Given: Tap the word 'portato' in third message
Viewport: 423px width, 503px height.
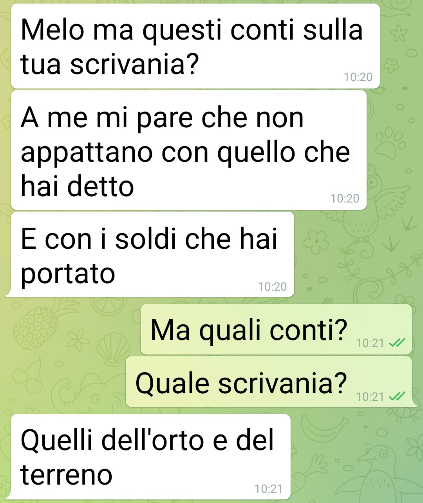Looking at the screenshot, I should (68, 274).
